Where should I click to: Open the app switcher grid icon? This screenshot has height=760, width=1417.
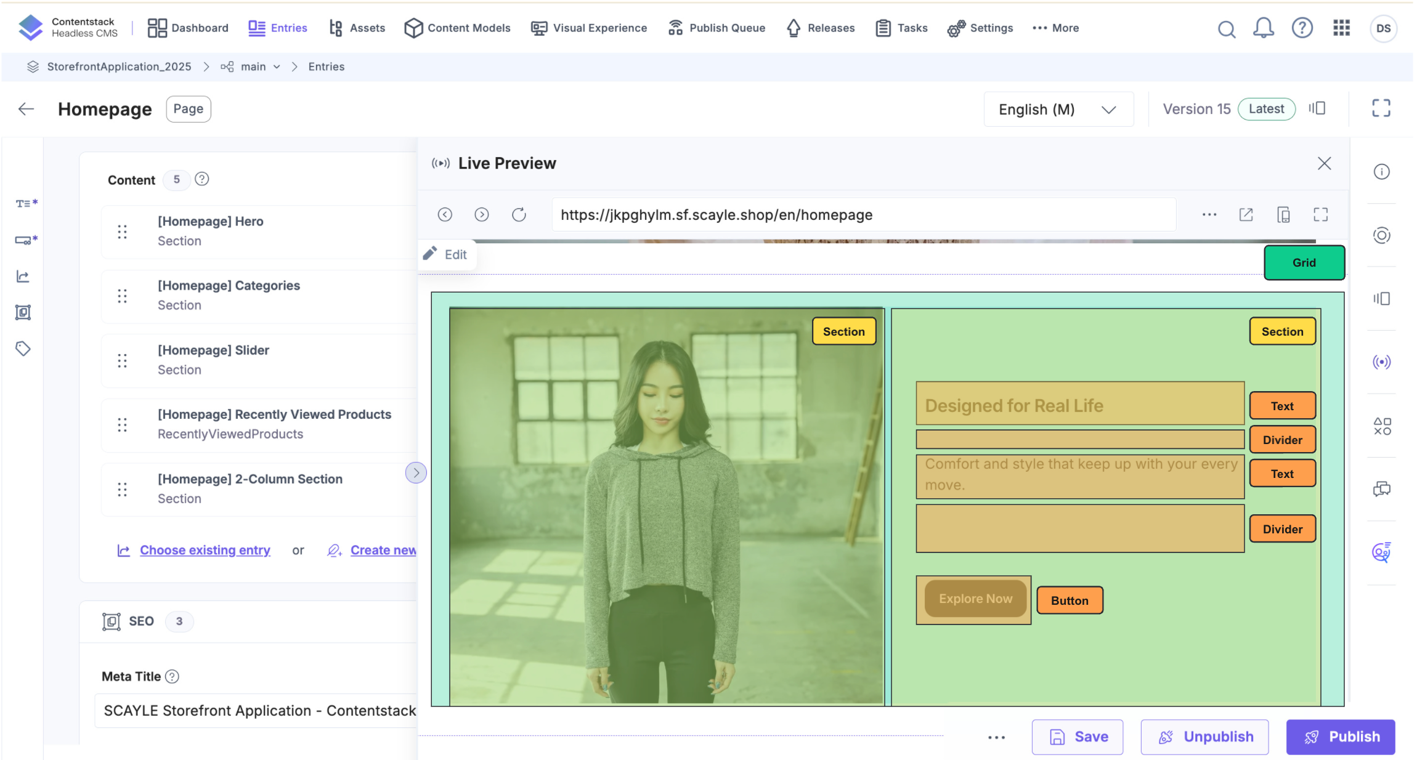1341,28
